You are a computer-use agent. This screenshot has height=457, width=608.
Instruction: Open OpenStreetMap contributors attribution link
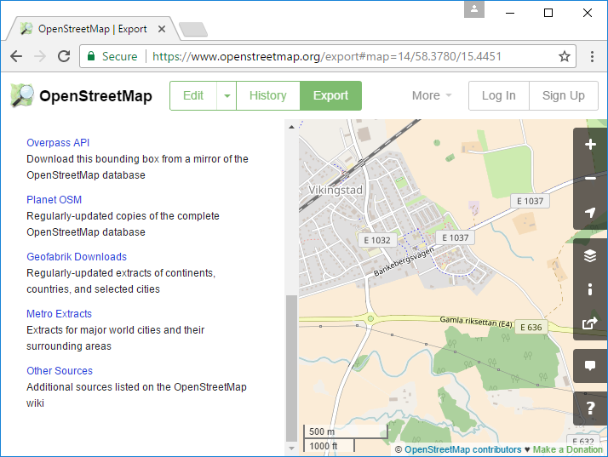(x=463, y=449)
